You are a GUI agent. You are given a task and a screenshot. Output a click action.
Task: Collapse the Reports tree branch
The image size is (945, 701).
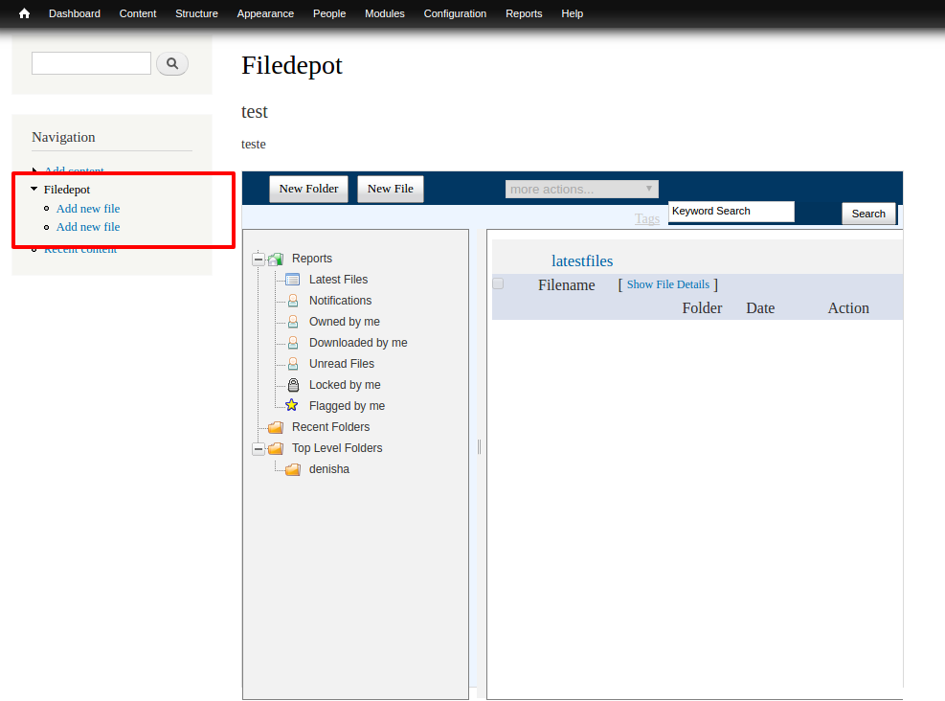tap(258, 258)
